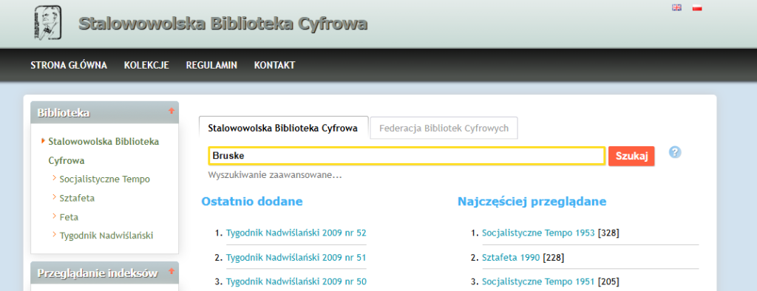Open REGULAMIN in the navigation bar

point(211,65)
